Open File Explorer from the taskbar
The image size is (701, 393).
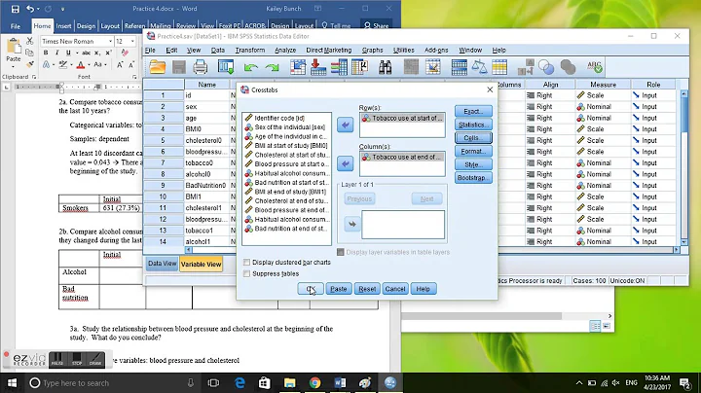290,382
